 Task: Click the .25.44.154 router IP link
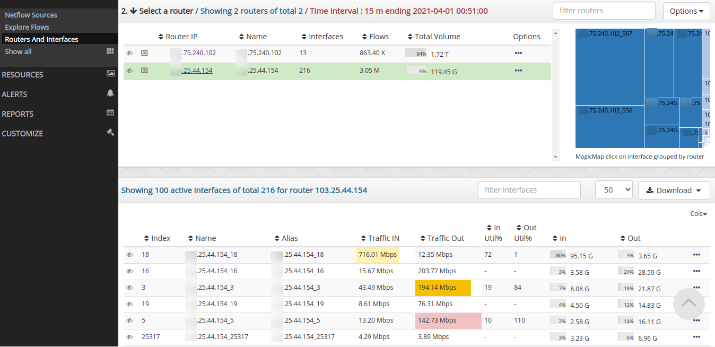coord(197,71)
